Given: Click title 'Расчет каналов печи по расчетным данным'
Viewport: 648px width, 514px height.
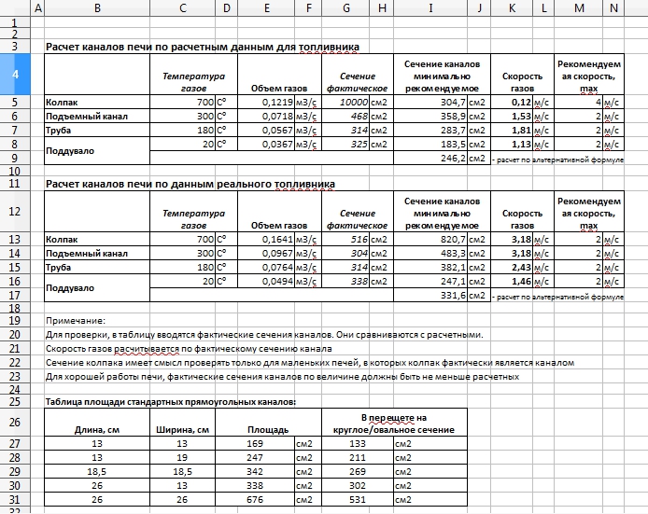Looking at the screenshot, I should pos(203,47).
